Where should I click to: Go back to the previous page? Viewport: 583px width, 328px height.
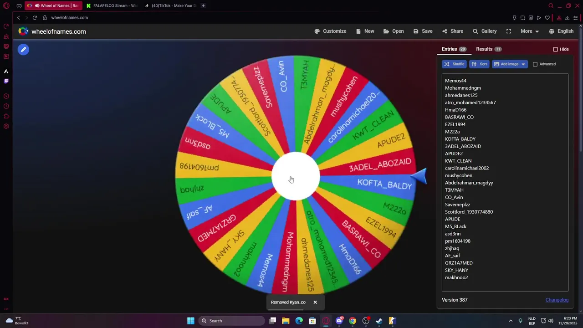(18, 18)
